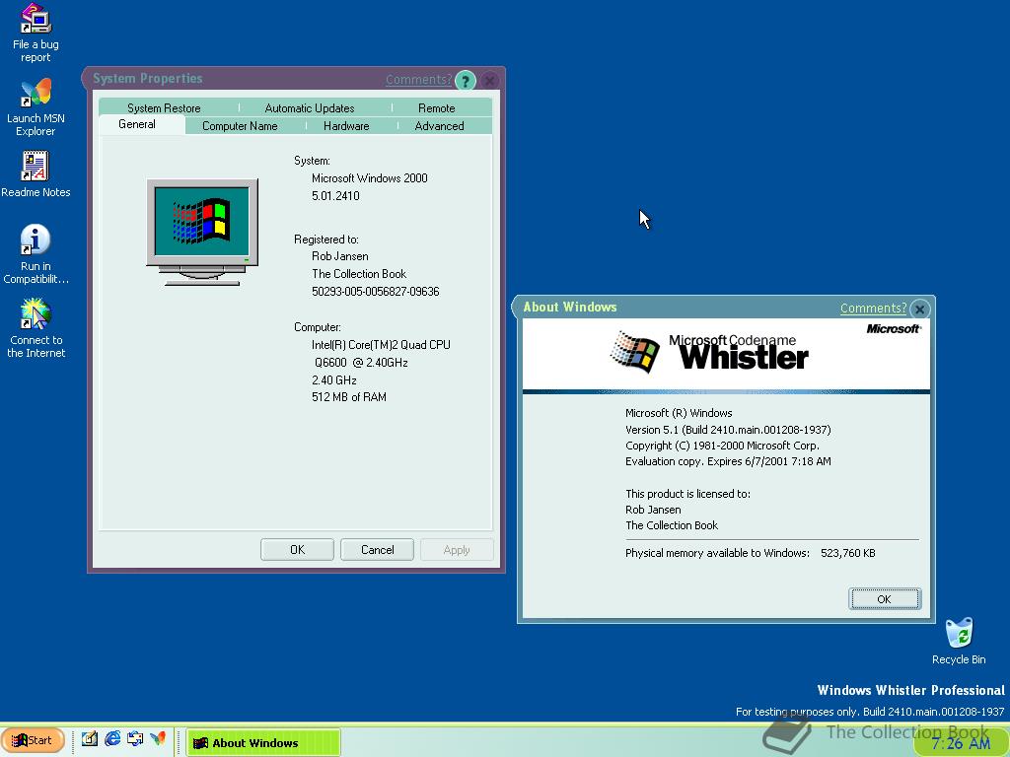Image resolution: width=1010 pixels, height=757 pixels.
Task: Click the About Windows taskbar button
Action: tap(262, 743)
